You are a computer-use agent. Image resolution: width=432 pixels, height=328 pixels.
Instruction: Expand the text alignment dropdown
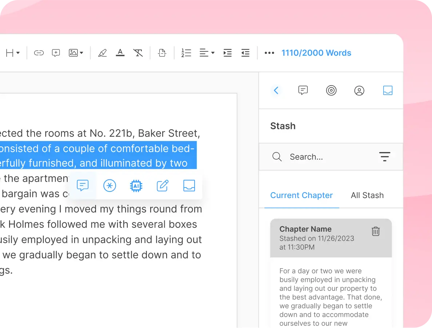coord(207,53)
